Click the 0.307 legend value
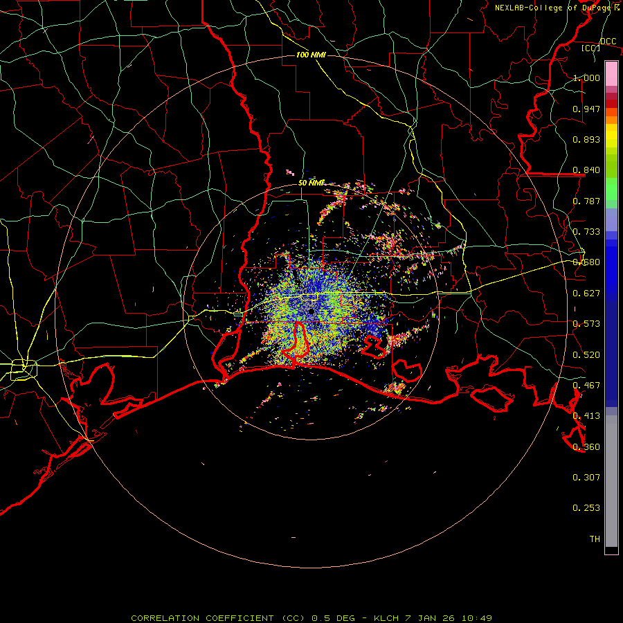The image size is (623, 623). (x=586, y=478)
